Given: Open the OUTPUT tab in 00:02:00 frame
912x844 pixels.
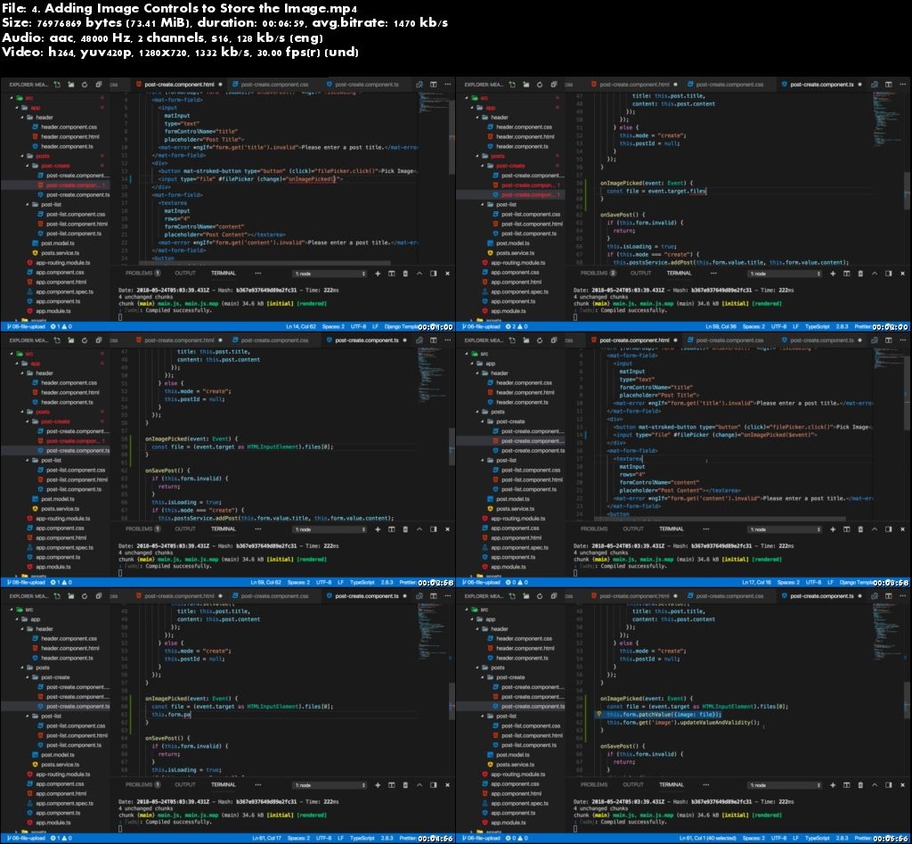Looking at the screenshot, I should click(640, 273).
